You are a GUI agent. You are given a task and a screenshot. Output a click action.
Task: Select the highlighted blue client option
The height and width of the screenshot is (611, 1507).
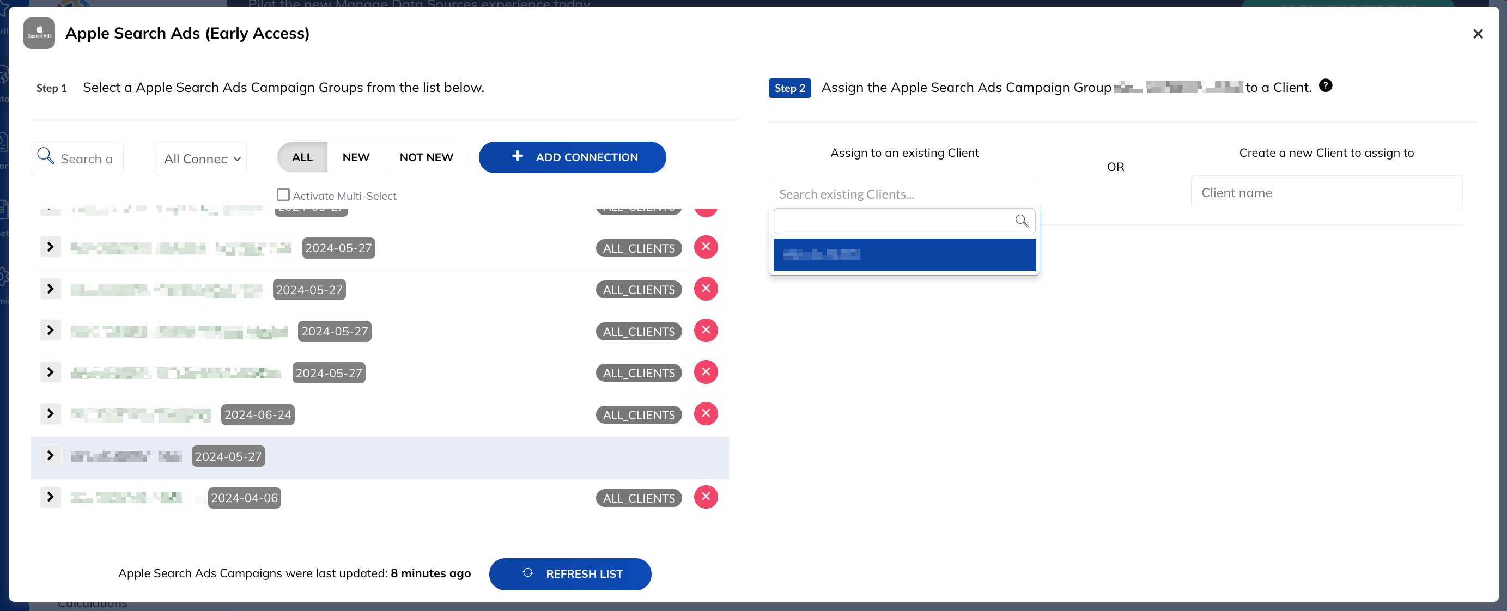click(904, 254)
